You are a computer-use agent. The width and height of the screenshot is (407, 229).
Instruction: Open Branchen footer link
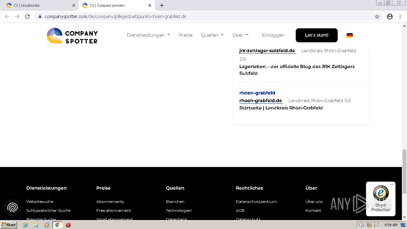point(175,202)
